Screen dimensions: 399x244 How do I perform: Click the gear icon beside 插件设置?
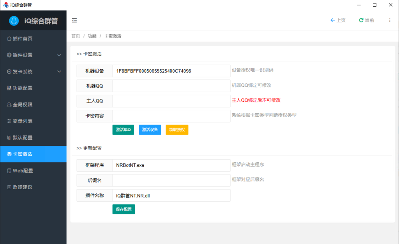coord(9,55)
